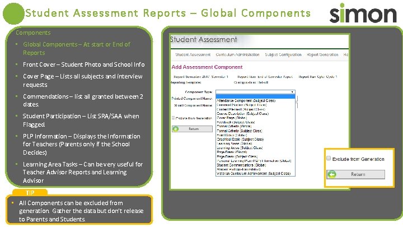The height and width of the screenshot is (227, 403).
Task: Select the blank highlighted option in dropdown list
Action: 255,96
